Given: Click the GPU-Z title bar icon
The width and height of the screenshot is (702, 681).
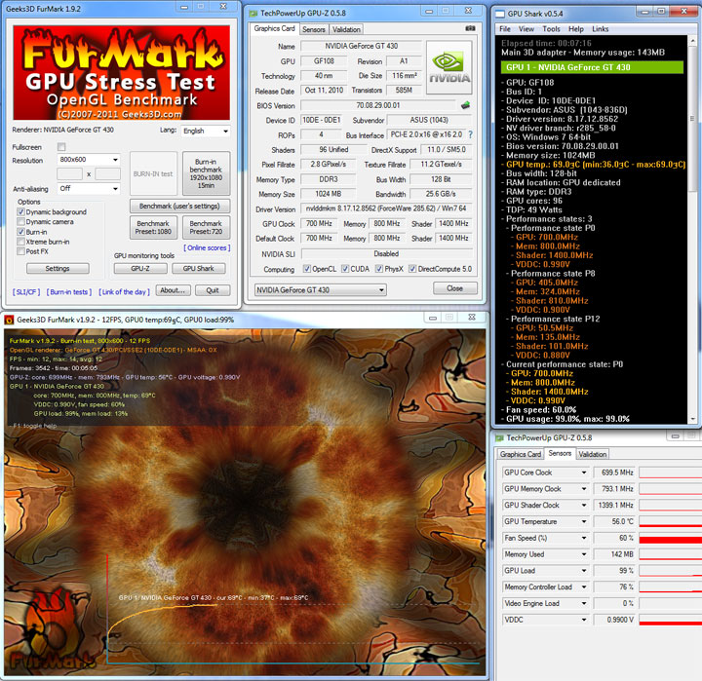Looking at the screenshot, I should 253,13.
